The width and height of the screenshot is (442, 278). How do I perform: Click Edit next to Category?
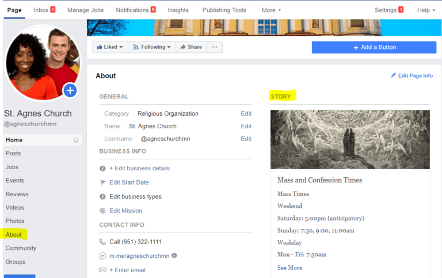(246, 113)
